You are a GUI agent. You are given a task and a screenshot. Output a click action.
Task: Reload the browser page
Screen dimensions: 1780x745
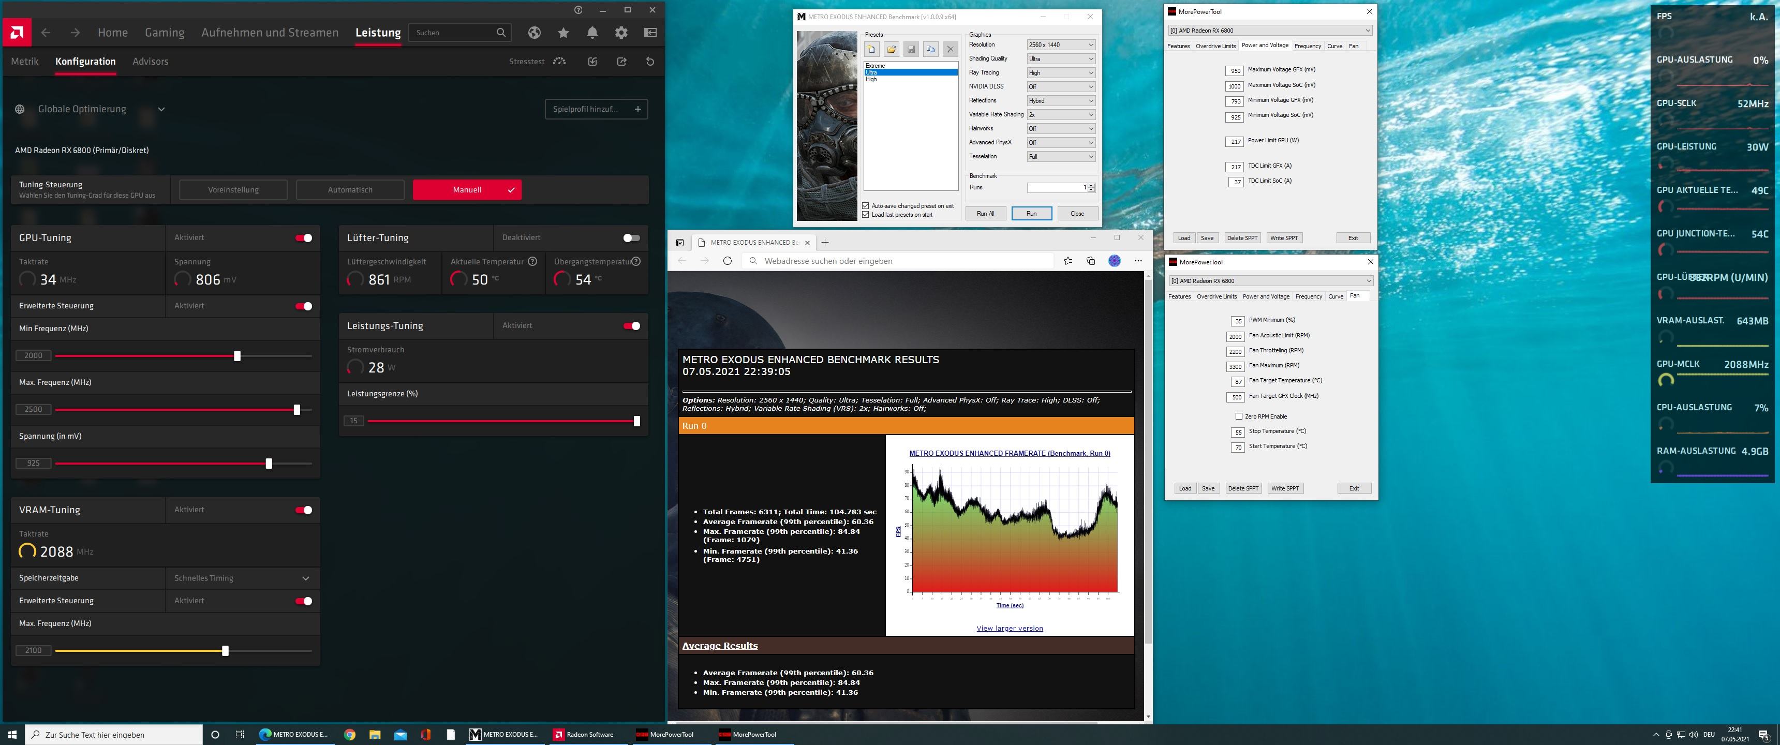point(727,261)
